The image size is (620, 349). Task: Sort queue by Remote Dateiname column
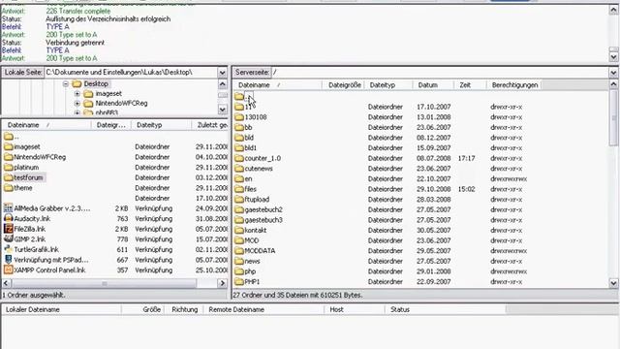(264, 309)
